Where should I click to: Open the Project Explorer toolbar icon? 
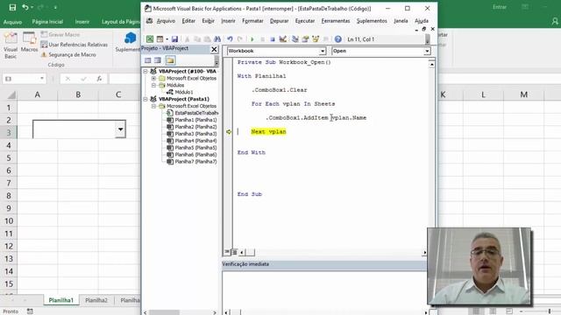[295, 38]
